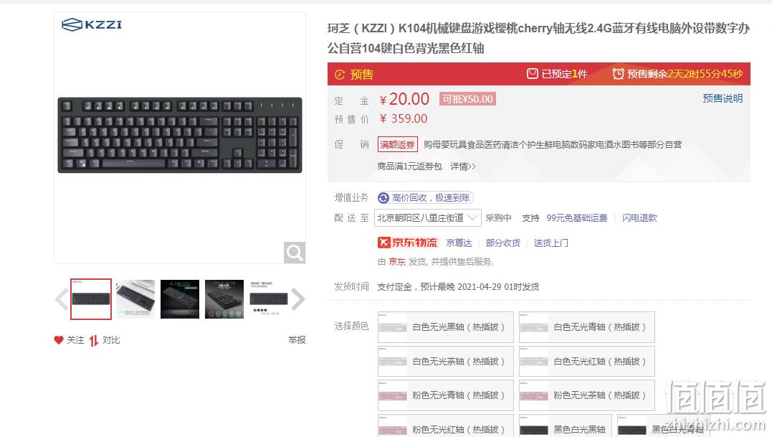The height and width of the screenshot is (437, 772).
Task: Select color option 粉色无光青轴（热插拔）
Action: (x=446, y=395)
